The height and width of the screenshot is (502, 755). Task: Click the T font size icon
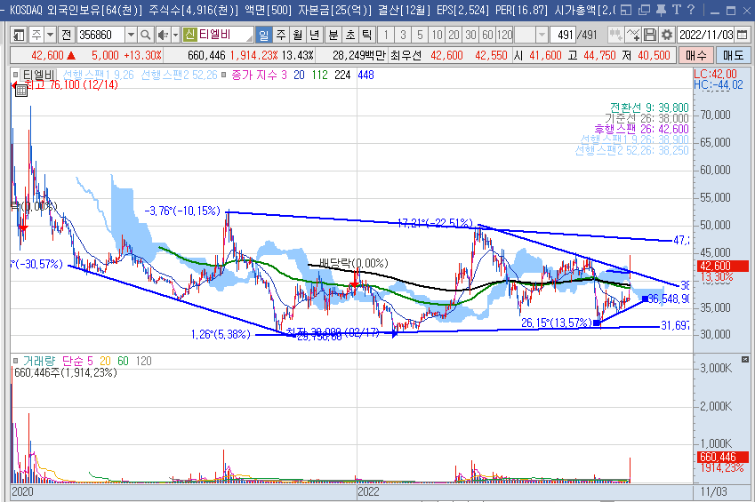pos(677,10)
